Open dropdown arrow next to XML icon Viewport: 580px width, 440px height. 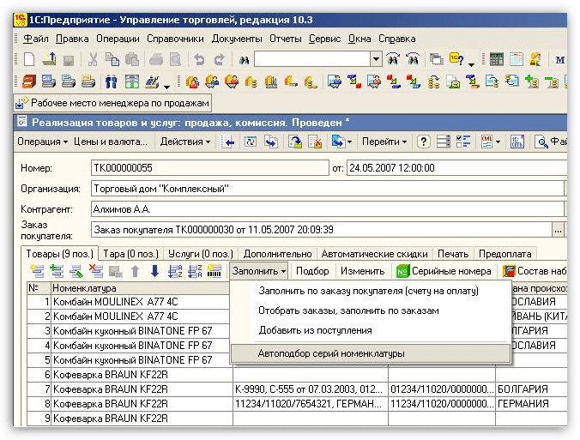pos(498,142)
